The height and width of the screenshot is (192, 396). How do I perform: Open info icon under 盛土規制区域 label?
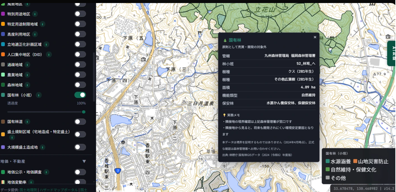coord(12,137)
